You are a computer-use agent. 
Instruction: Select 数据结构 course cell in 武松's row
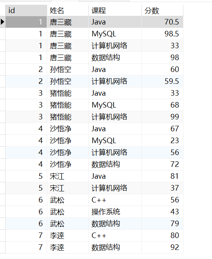115,224
